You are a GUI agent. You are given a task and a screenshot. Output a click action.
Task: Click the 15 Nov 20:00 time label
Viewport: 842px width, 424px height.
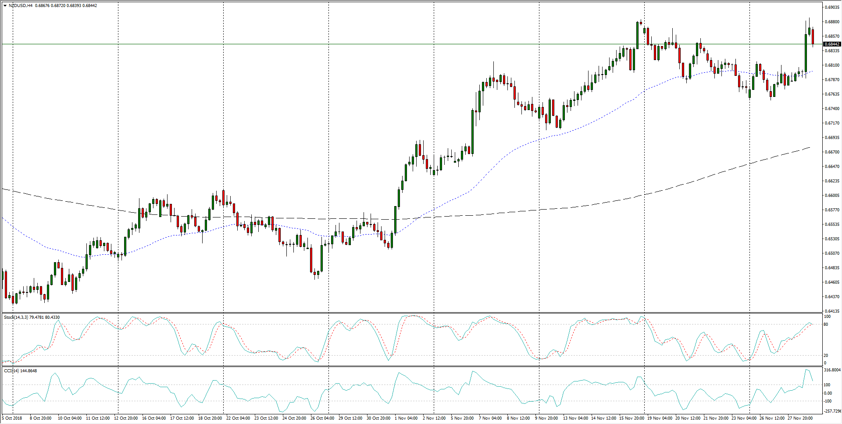631,418
